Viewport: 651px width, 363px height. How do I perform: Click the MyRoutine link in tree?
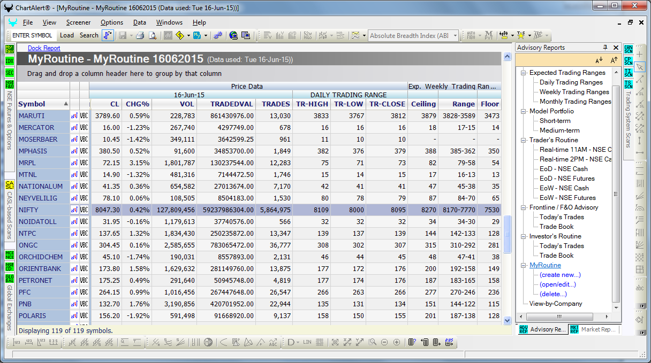pos(545,265)
